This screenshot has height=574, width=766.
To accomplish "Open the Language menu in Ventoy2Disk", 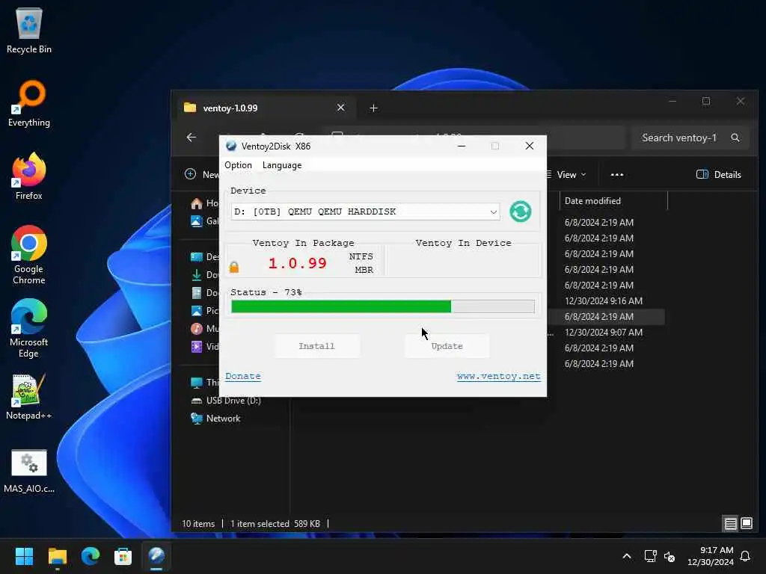I will [x=282, y=165].
